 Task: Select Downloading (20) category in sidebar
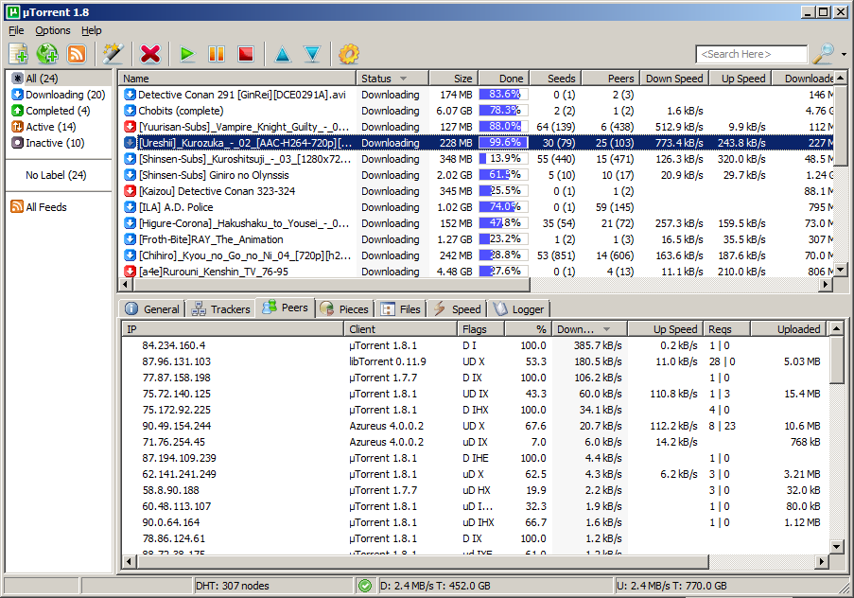59,95
